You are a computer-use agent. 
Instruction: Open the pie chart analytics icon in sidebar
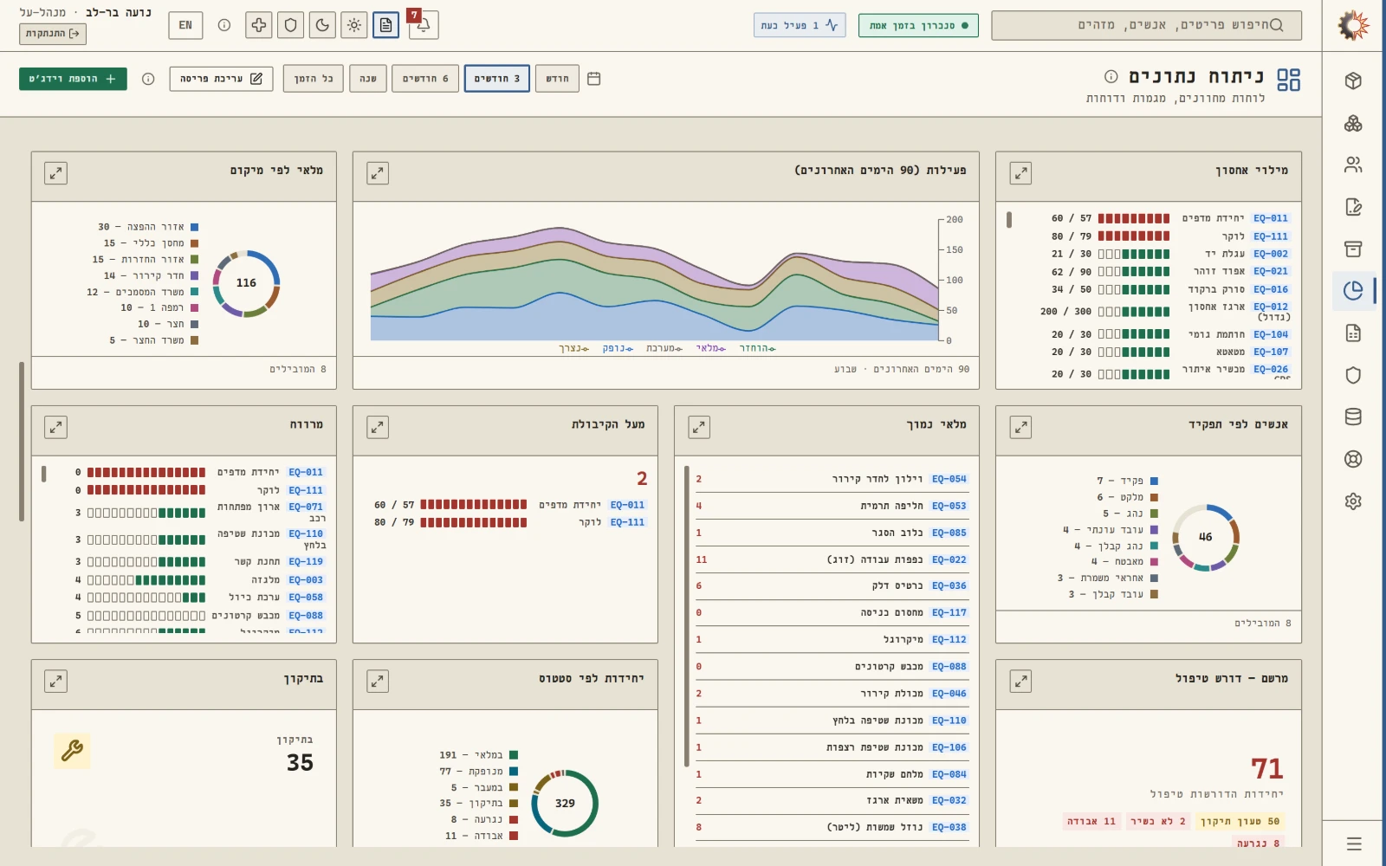[1353, 291]
